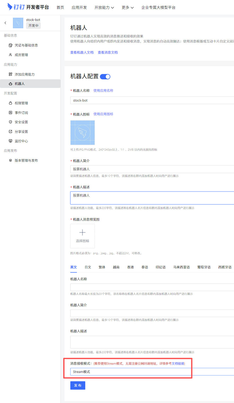Screen dimensions: 234x403
Task: Click the monitoring center icon
Action: click(x=10, y=141)
